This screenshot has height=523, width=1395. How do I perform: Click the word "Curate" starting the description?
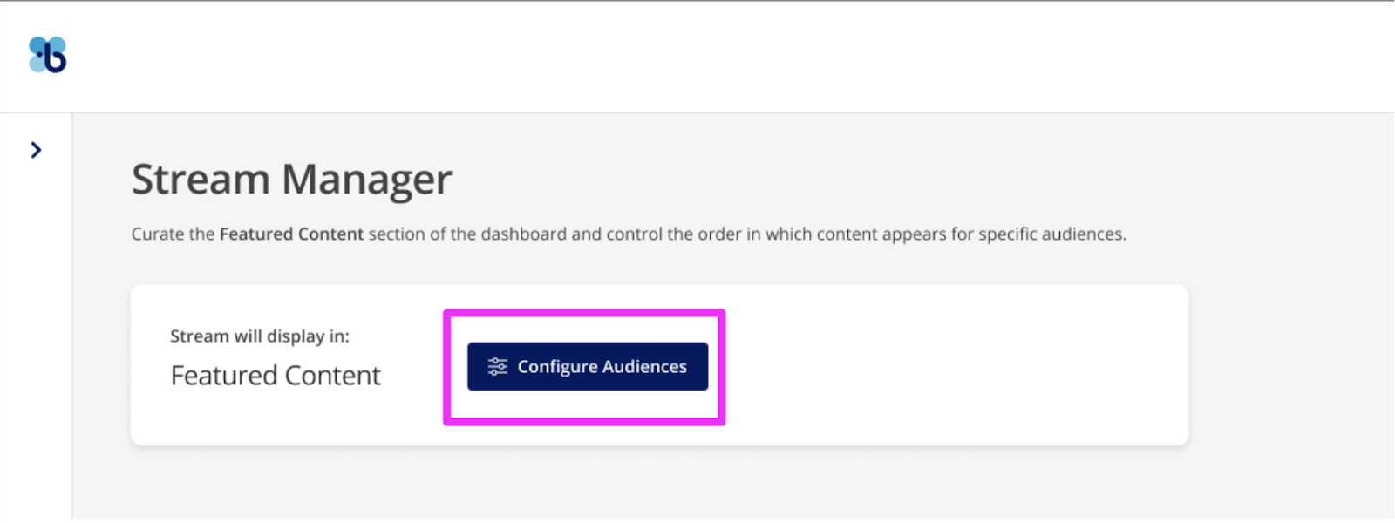(157, 234)
